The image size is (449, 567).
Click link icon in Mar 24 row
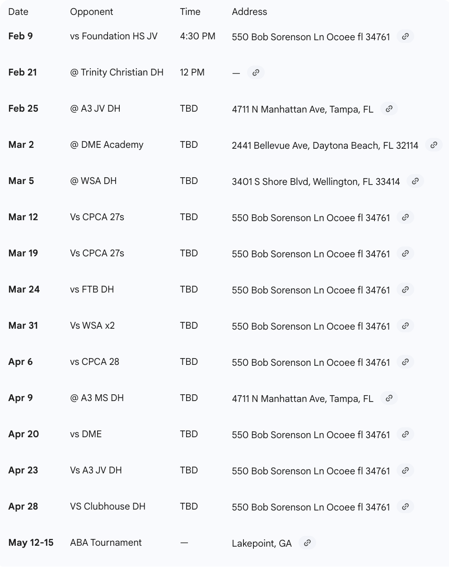point(405,290)
